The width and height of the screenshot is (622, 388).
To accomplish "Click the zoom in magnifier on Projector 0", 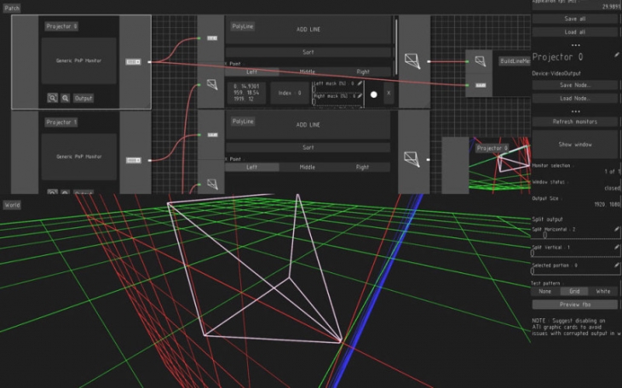I will pos(53,99).
